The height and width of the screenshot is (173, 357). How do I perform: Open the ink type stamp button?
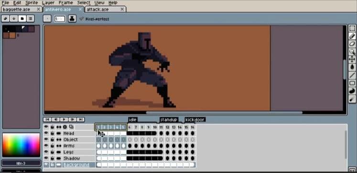72,19
